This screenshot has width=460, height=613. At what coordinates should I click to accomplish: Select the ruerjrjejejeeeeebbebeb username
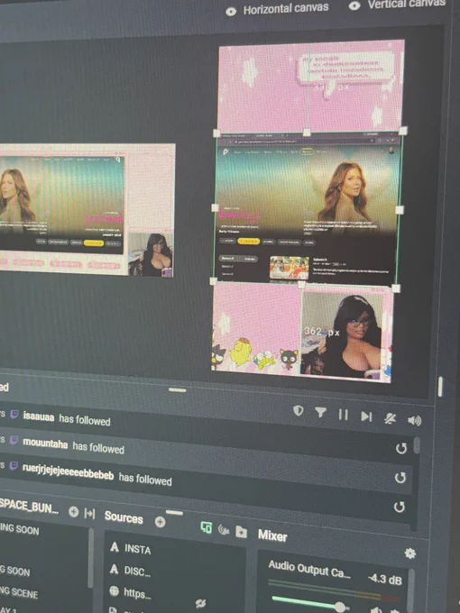68,472
